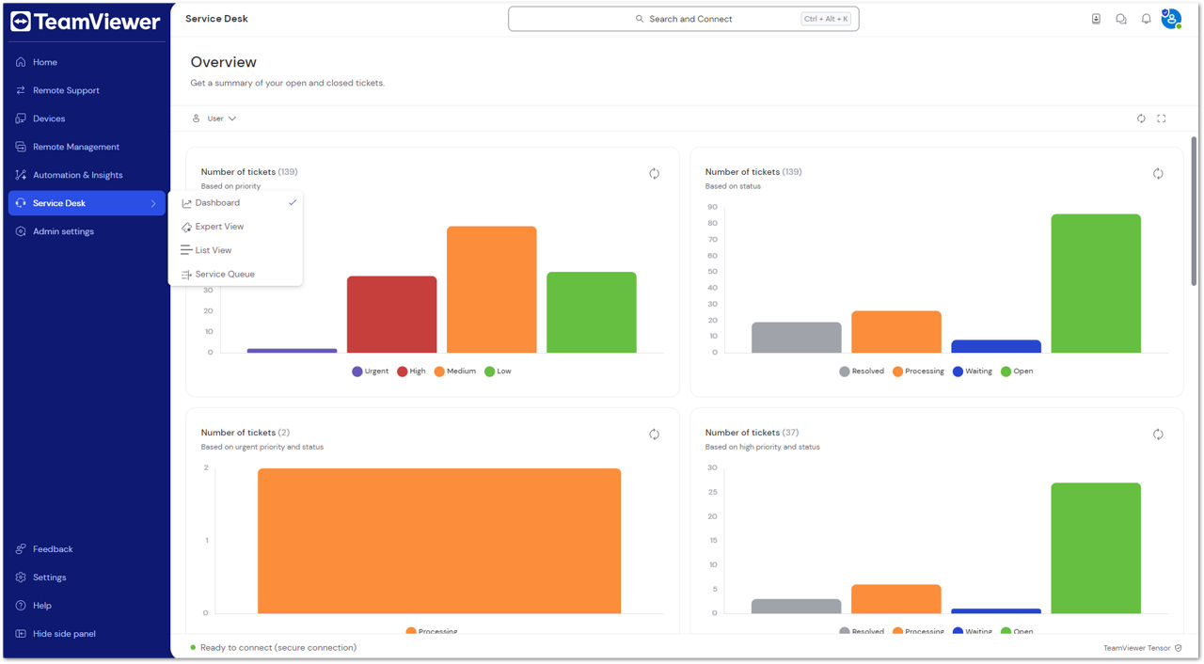The width and height of the screenshot is (1204, 664).
Task: Click Hide side panel
Action: [x=64, y=634]
